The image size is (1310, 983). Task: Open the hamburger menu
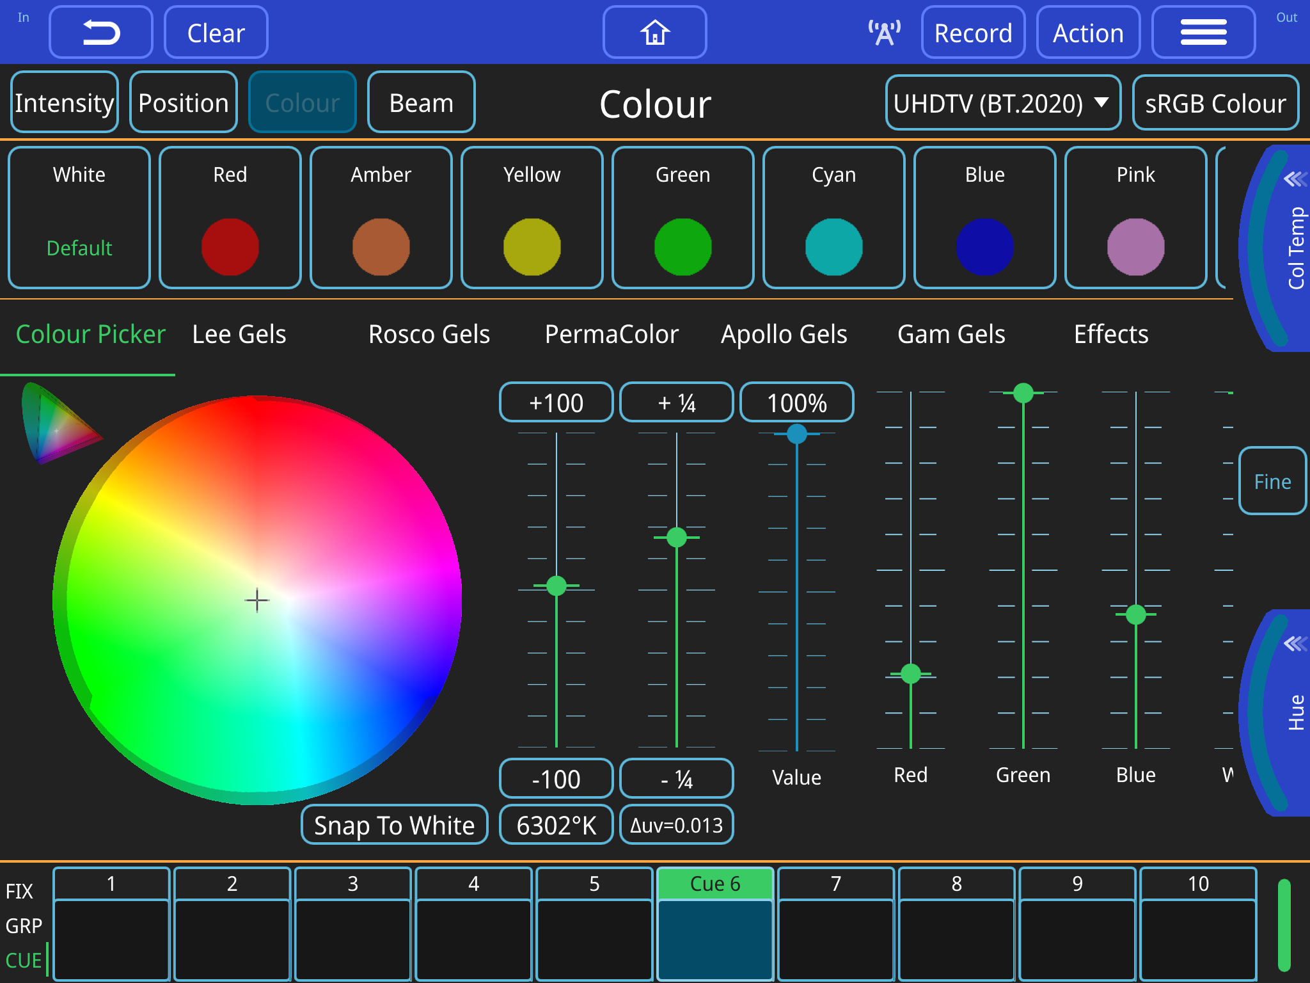[x=1203, y=31]
